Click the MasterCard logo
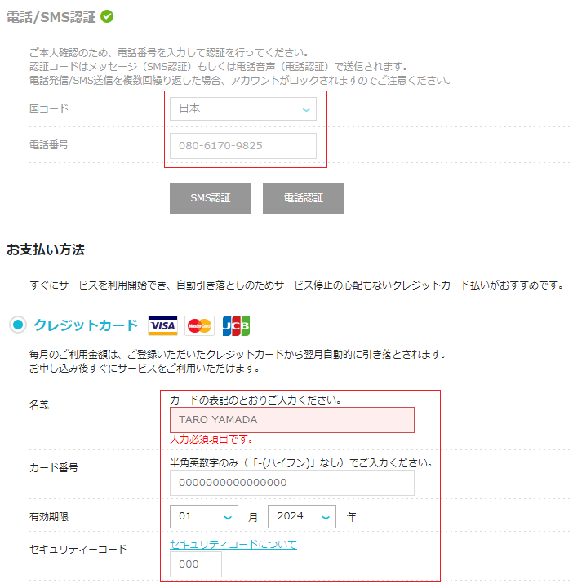The image size is (573, 588). pos(199,326)
